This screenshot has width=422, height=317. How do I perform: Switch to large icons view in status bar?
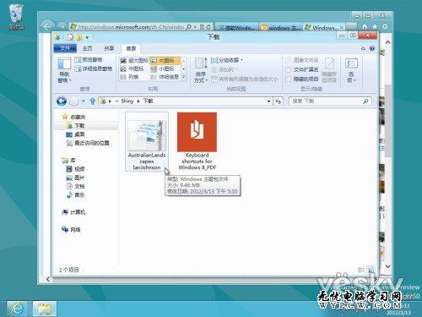click(371, 270)
